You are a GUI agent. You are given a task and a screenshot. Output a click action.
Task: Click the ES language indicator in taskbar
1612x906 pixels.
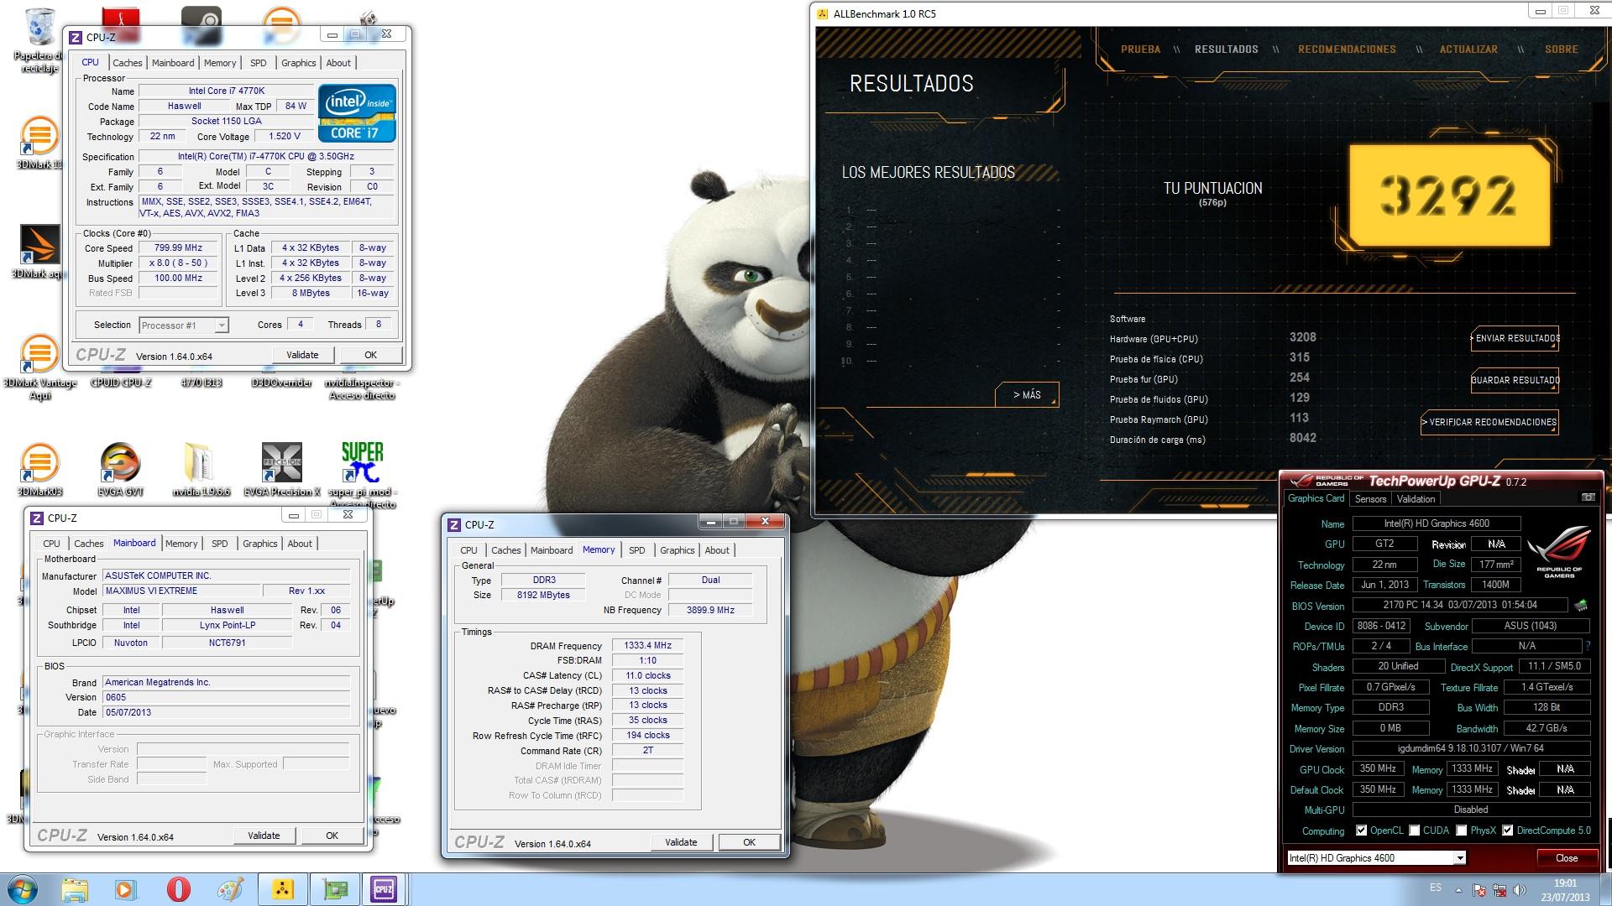(1436, 888)
